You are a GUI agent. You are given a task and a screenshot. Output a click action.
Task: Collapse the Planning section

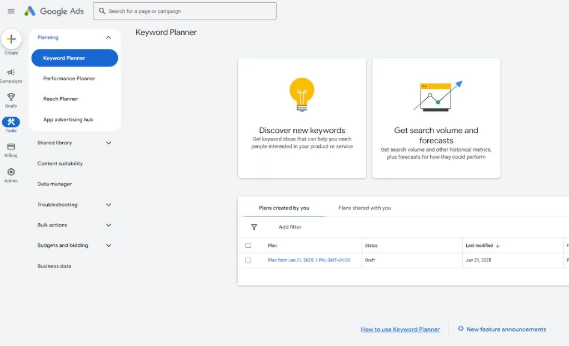(108, 37)
